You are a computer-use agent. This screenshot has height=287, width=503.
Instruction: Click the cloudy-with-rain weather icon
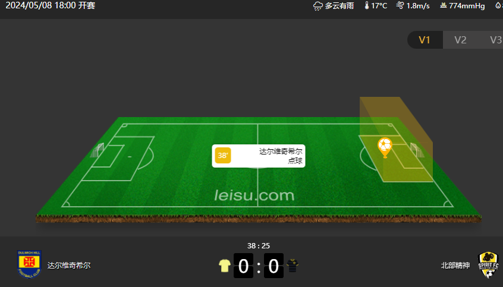tap(318, 6)
